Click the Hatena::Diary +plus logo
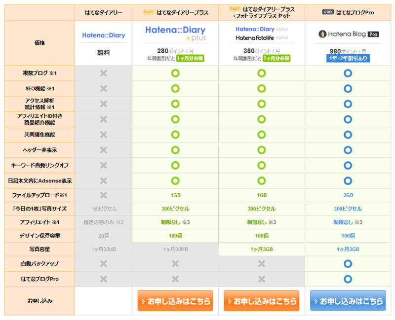Viewport: 395px width, 320px height. coord(176,33)
